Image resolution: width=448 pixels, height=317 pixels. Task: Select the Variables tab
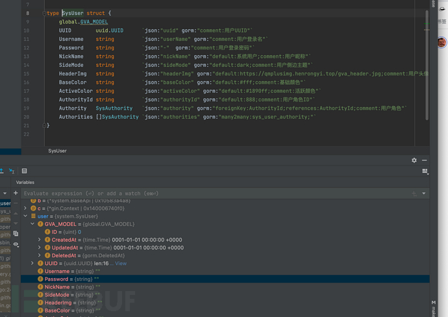tap(25, 183)
